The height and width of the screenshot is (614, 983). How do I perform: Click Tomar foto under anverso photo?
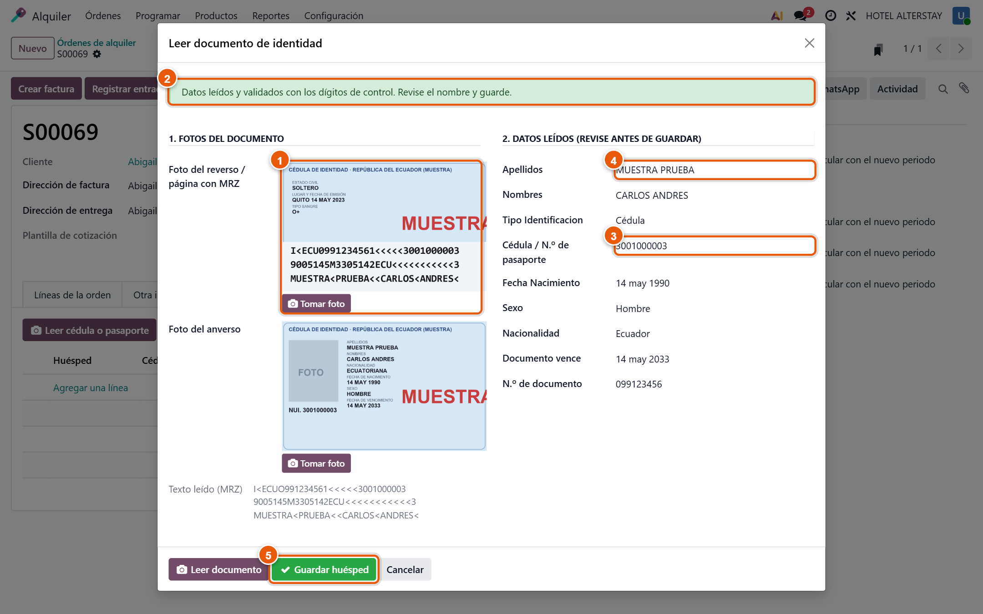pyautogui.click(x=316, y=463)
